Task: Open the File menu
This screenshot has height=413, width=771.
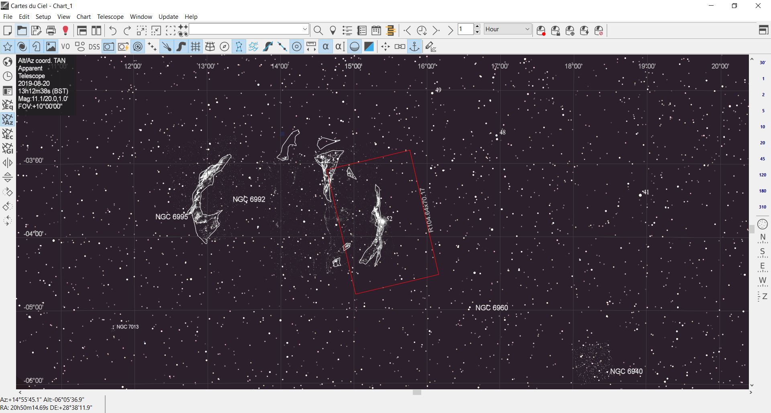Action: (x=8, y=16)
